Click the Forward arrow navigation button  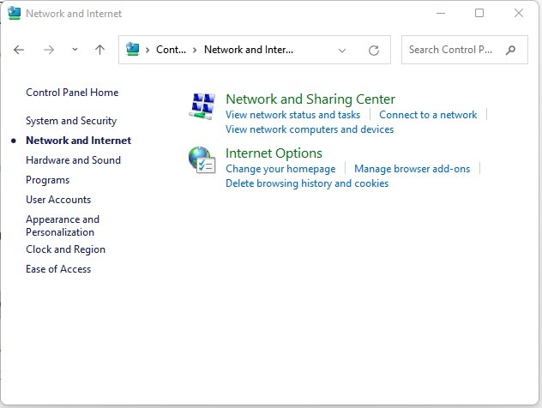tap(49, 50)
